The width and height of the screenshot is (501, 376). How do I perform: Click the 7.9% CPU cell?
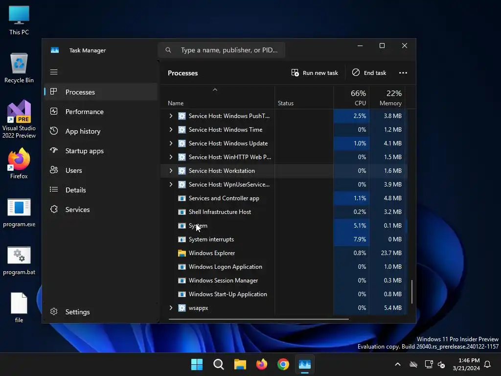click(x=351, y=239)
